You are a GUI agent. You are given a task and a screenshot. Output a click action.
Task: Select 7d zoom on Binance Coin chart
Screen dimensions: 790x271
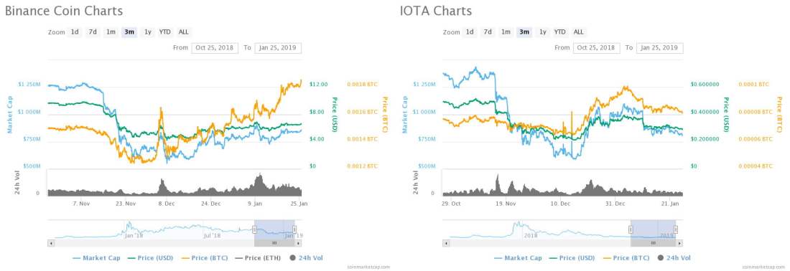(x=93, y=32)
